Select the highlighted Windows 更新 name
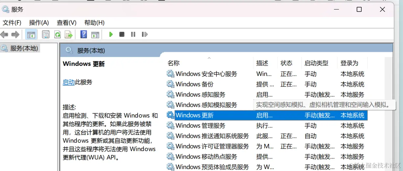403x171 pixels. pyautogui.click(x=194, y=115)
